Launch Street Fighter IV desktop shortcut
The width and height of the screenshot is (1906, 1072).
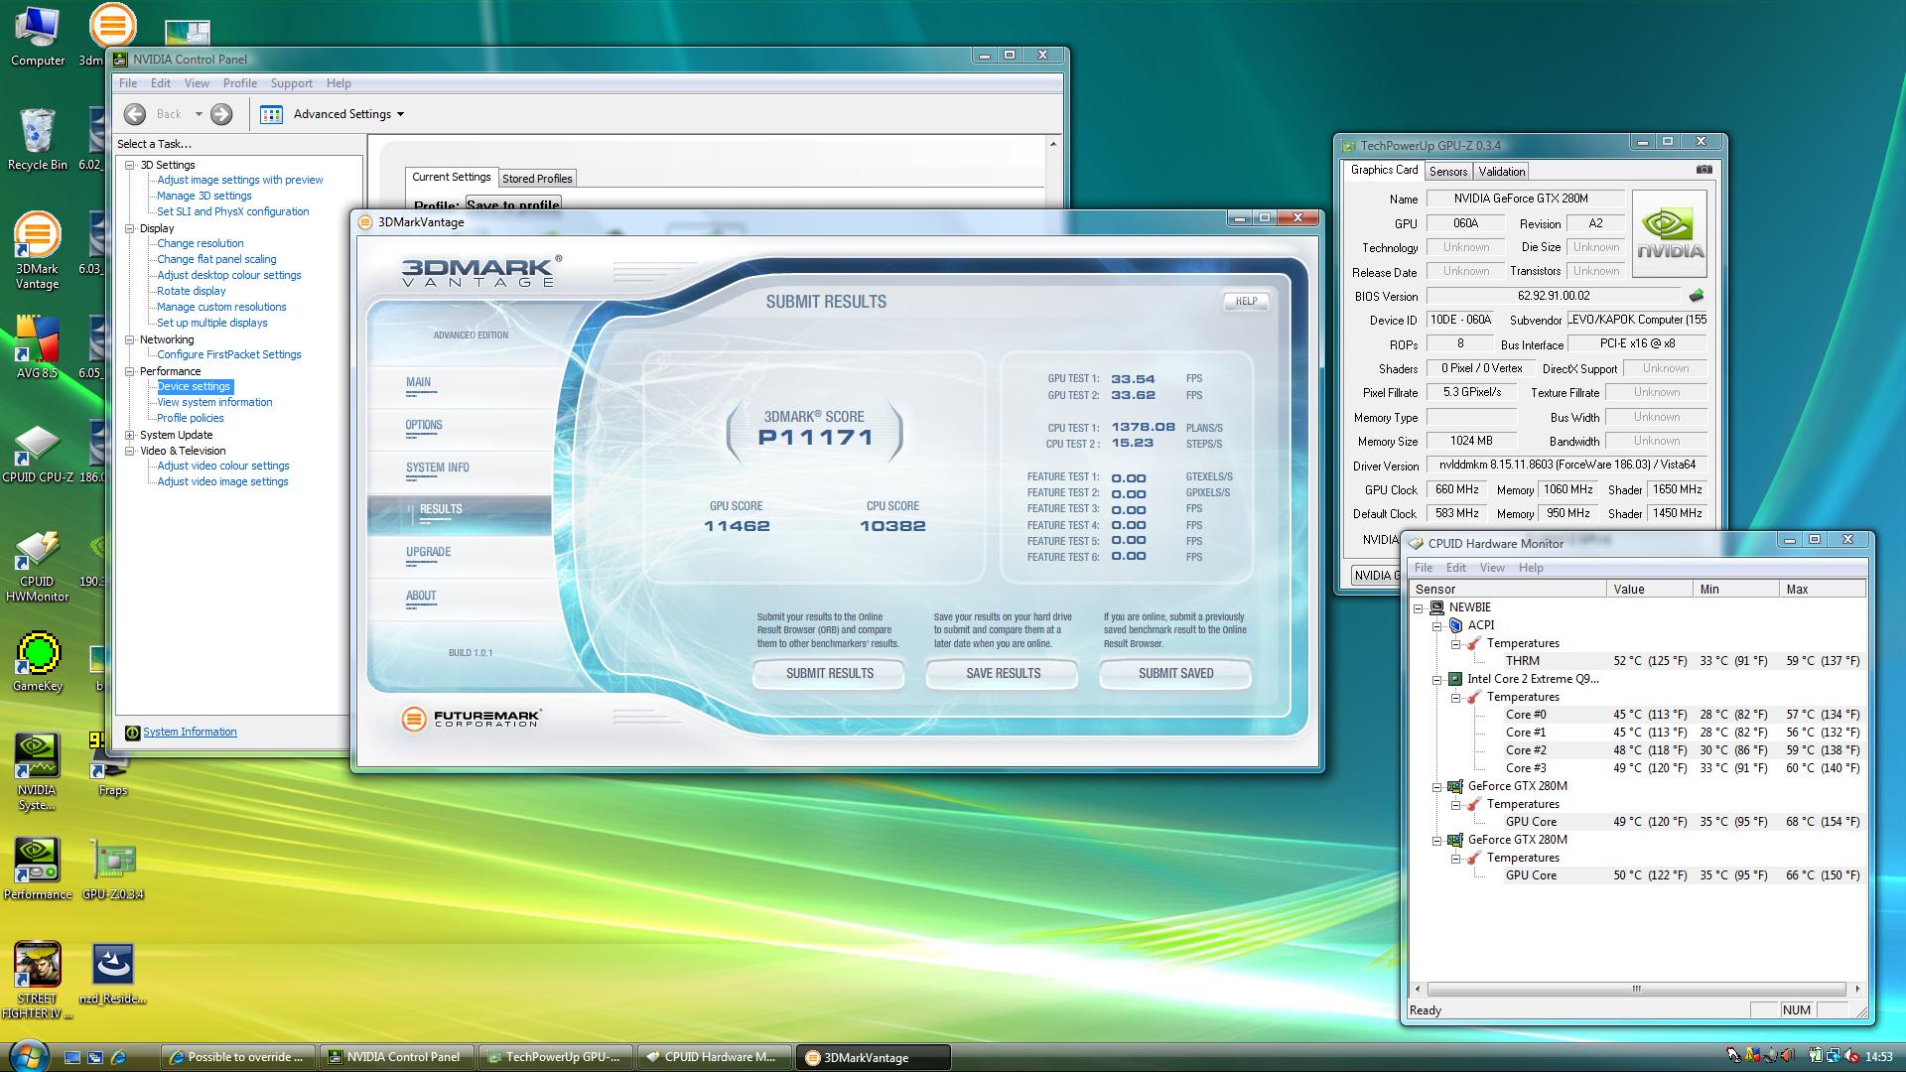[x=37, y=980]
